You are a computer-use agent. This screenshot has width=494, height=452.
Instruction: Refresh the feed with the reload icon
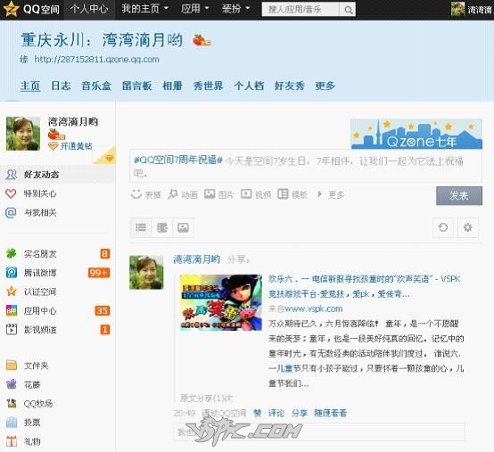[x=443, y=227]
